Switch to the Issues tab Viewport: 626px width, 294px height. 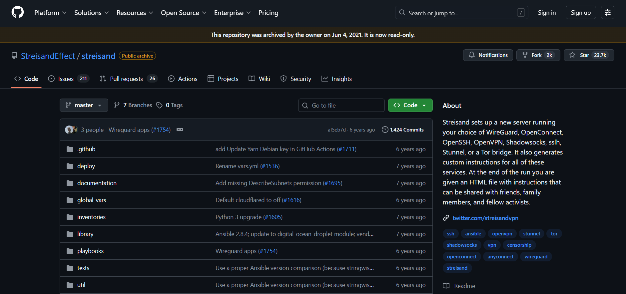tap(69, 79)
